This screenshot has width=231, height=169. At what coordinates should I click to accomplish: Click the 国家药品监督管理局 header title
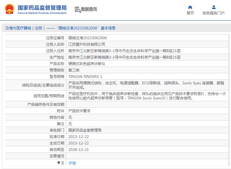point(42,8)
